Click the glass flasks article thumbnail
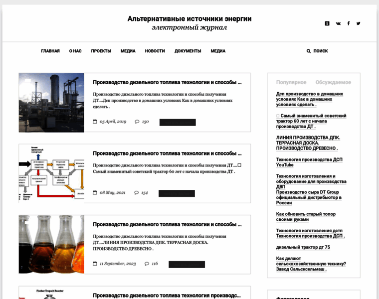This screenshot has width=379, height=299. (x=51, y=244)
